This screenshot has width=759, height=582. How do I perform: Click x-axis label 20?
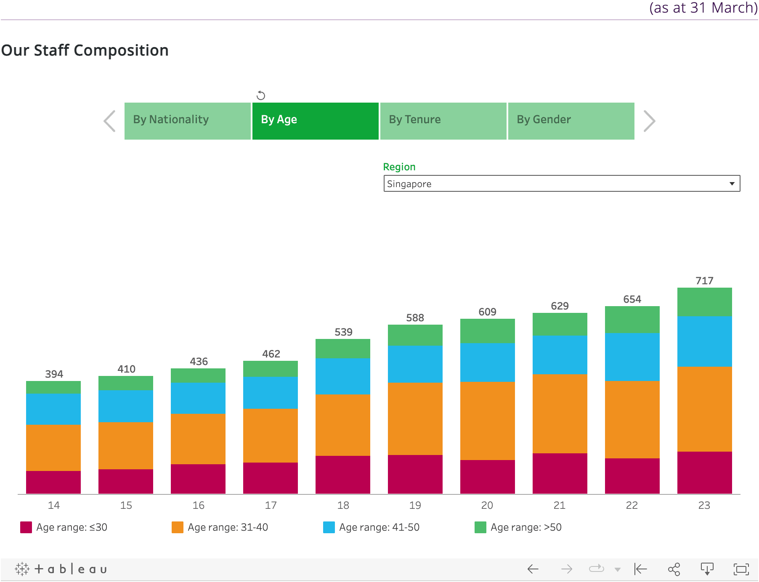pyautogui.click(x=487, y=505)
